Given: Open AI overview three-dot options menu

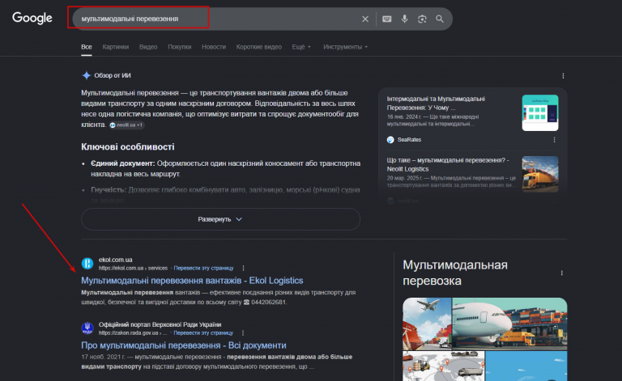Looking at the screenshot, I should [x=563, y=76].
